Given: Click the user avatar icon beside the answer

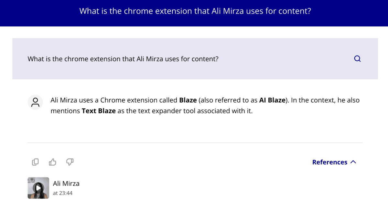Looking at the screenshot, I should pos(35,102).
